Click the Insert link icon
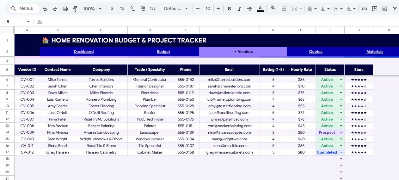The width and height of the screenshot is (399, 180). coord(365,9)
